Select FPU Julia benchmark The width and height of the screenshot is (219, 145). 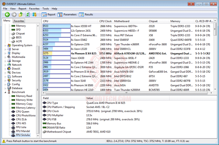tap(21, 127)
